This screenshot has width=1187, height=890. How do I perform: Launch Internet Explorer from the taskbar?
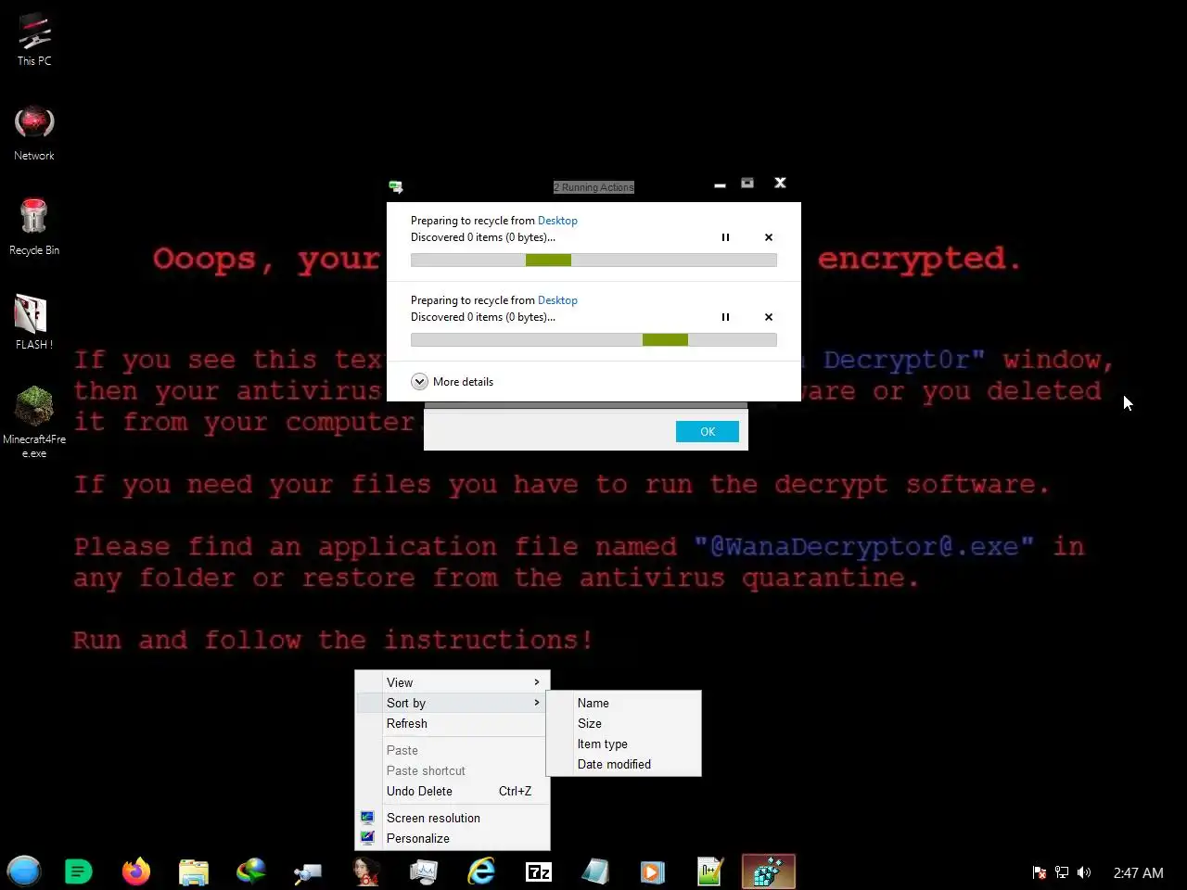point(481,871)
